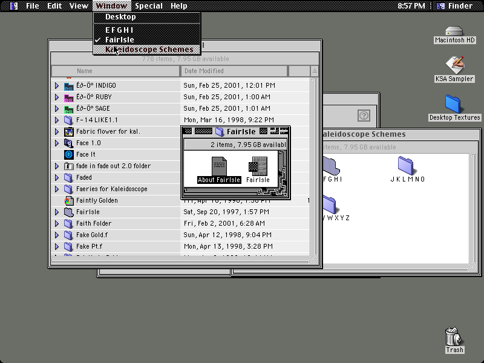This screenshot has height=363, width=484.
Task: Expand the Fake Gold.f folder triangle
Action: click(x=57, y=235)
